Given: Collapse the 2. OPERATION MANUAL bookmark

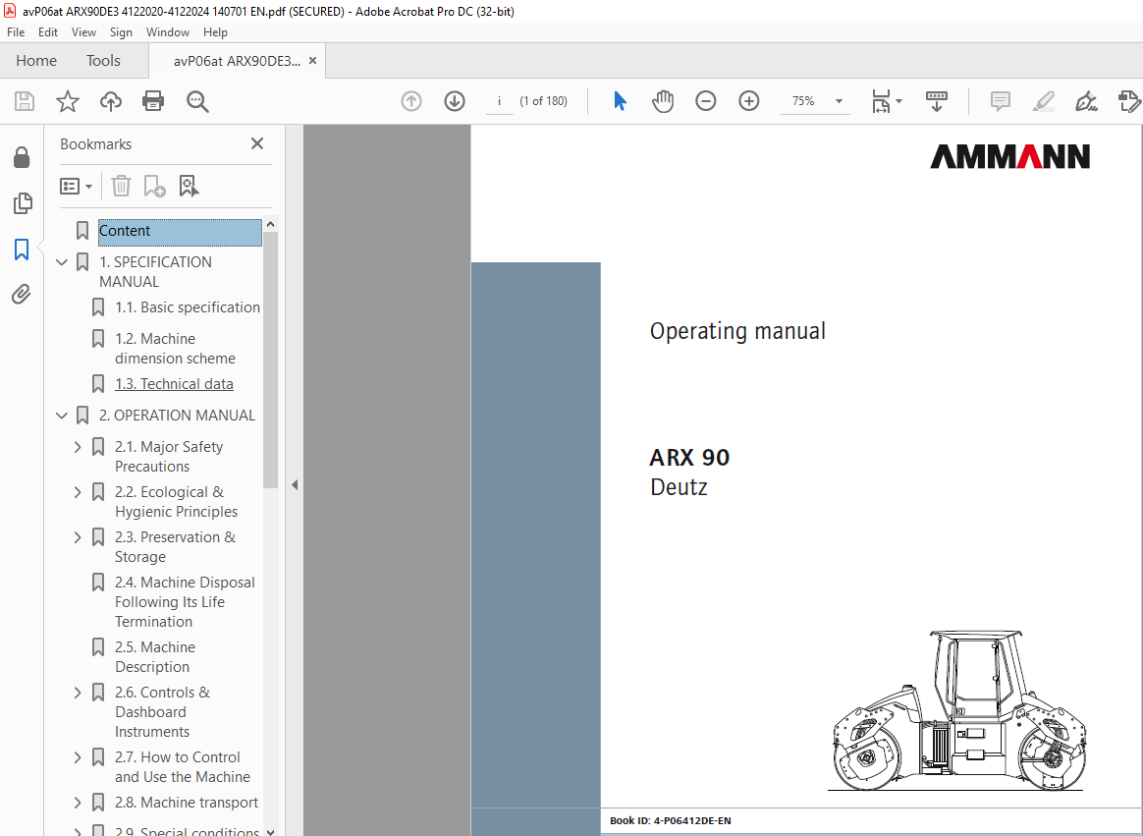Looking at the screenshot, I should [x=62, y=416].
